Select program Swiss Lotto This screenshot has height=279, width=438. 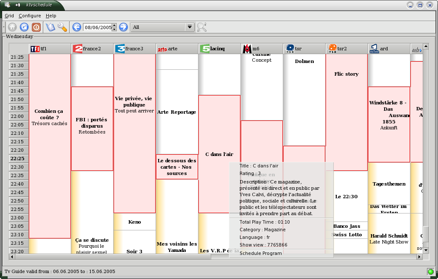click(x=347, y=235)
